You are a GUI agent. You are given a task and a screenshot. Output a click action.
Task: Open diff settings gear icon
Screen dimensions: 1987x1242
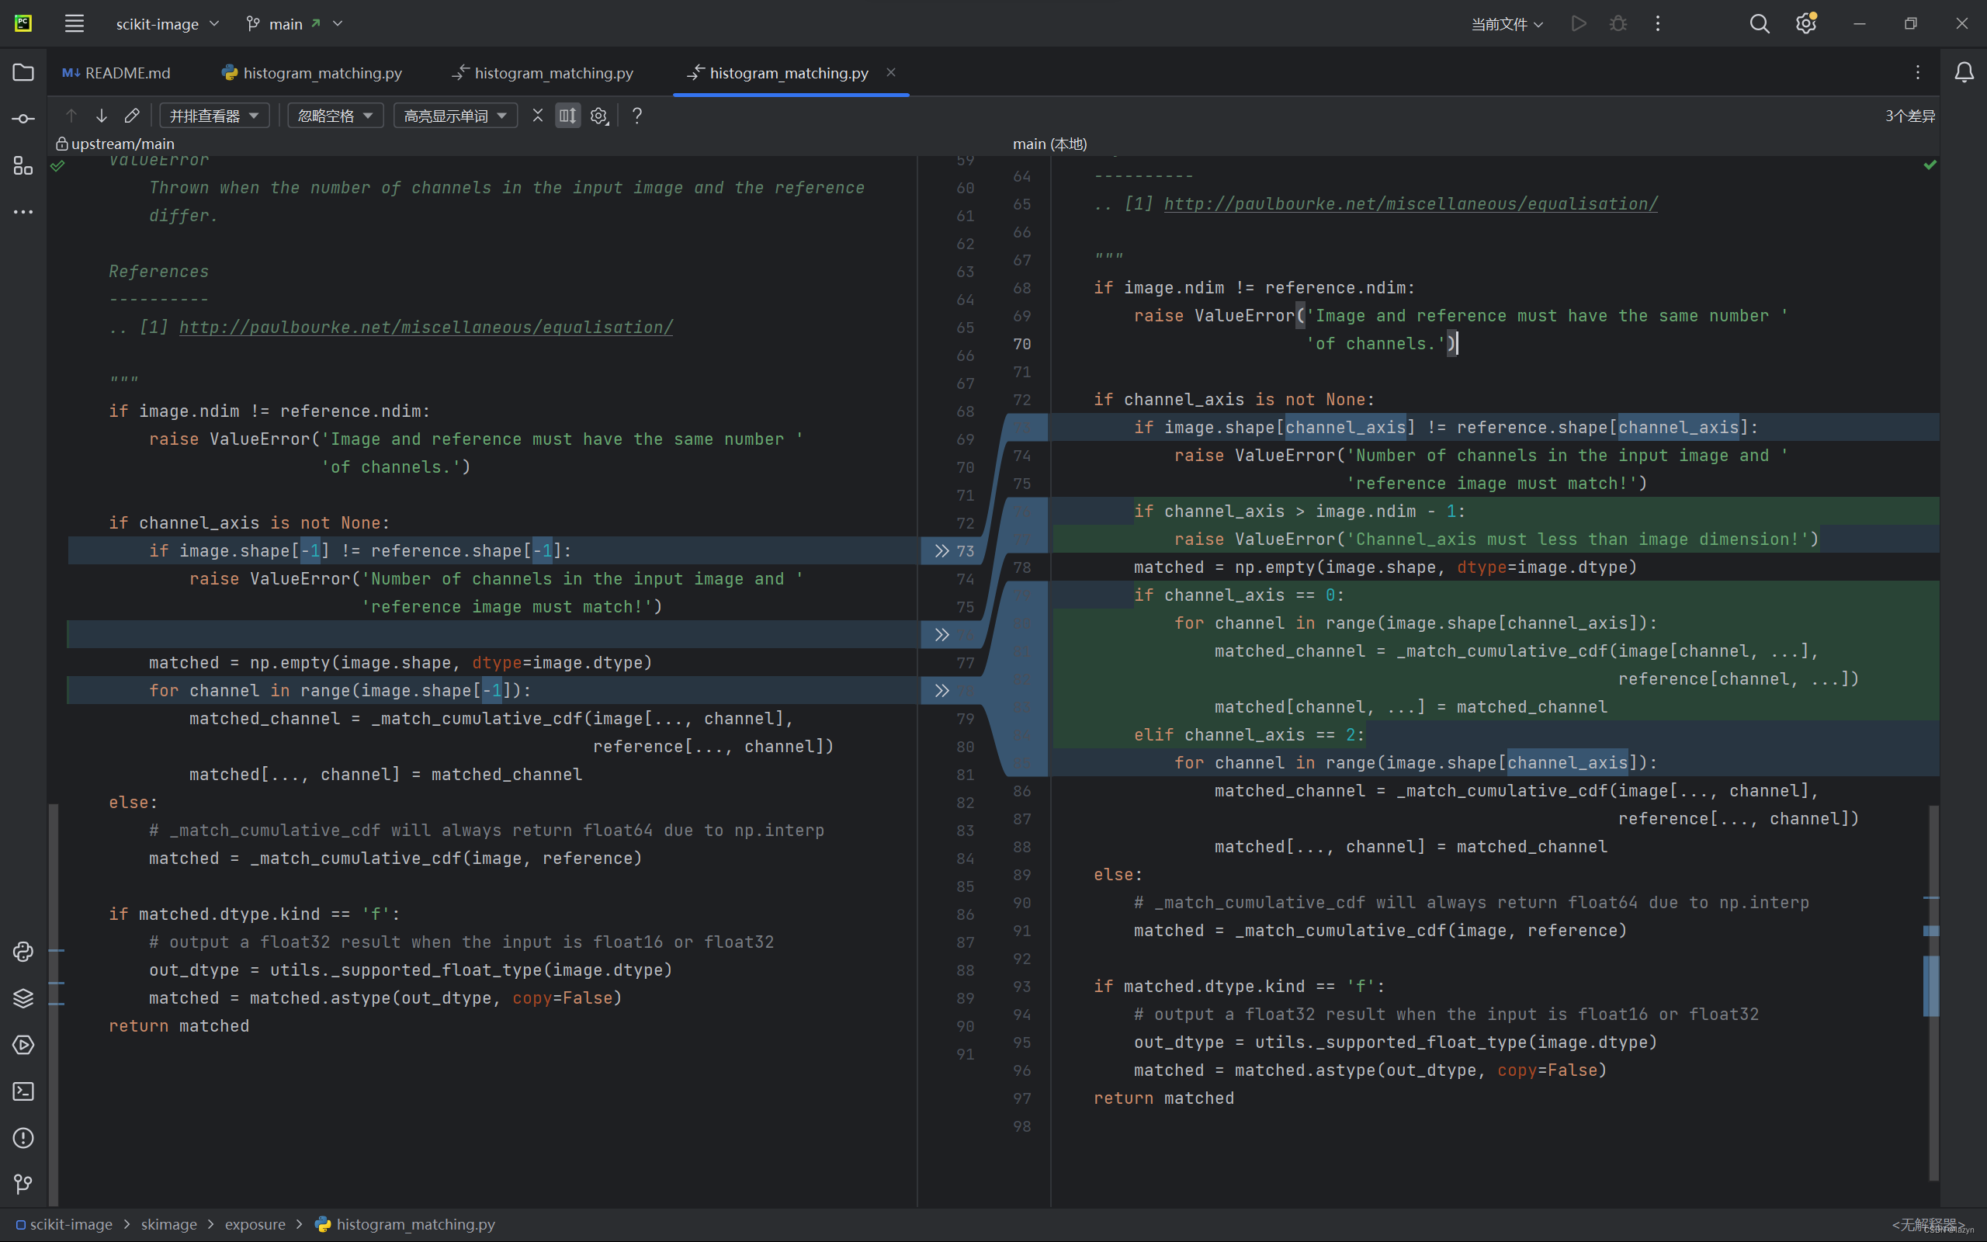tap(599, 116)
